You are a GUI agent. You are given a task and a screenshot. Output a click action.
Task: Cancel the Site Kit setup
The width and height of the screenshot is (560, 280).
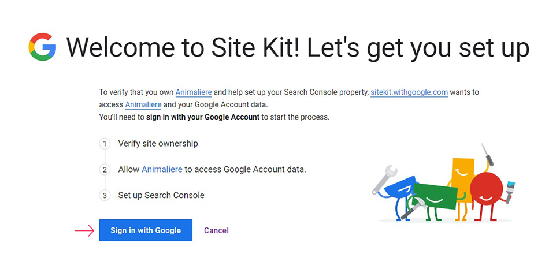(216, 230)
